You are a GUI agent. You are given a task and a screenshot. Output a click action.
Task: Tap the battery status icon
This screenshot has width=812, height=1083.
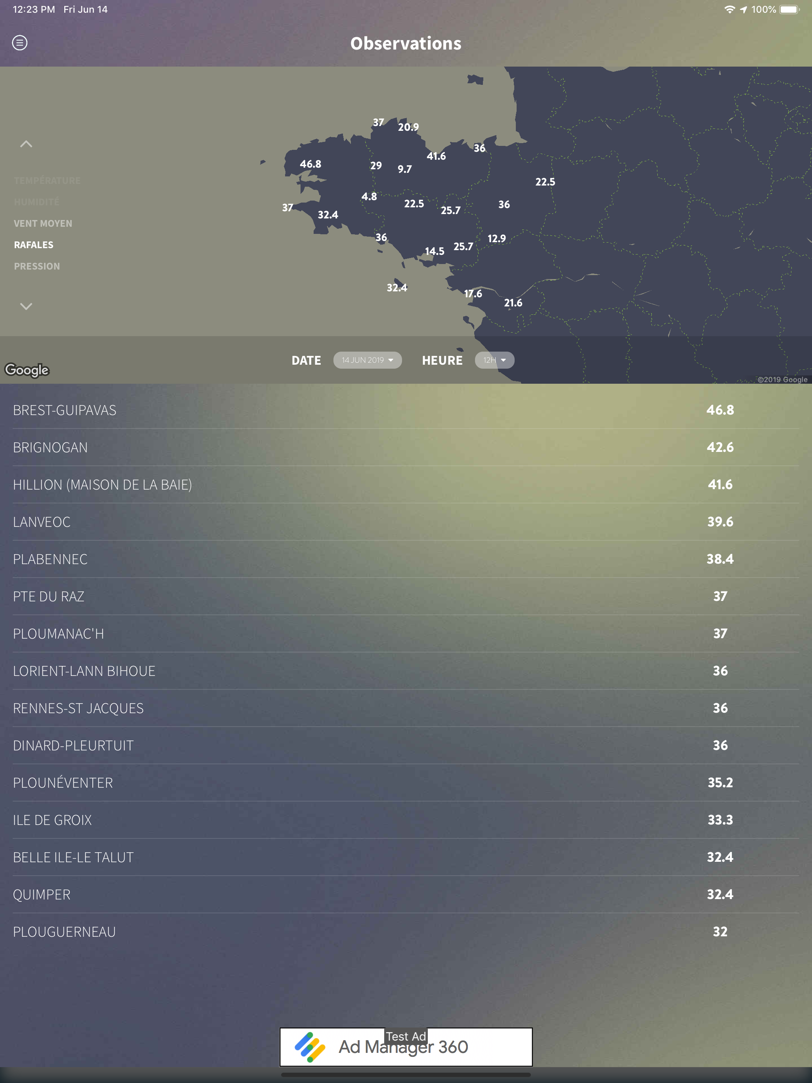[x=789, y=9]
